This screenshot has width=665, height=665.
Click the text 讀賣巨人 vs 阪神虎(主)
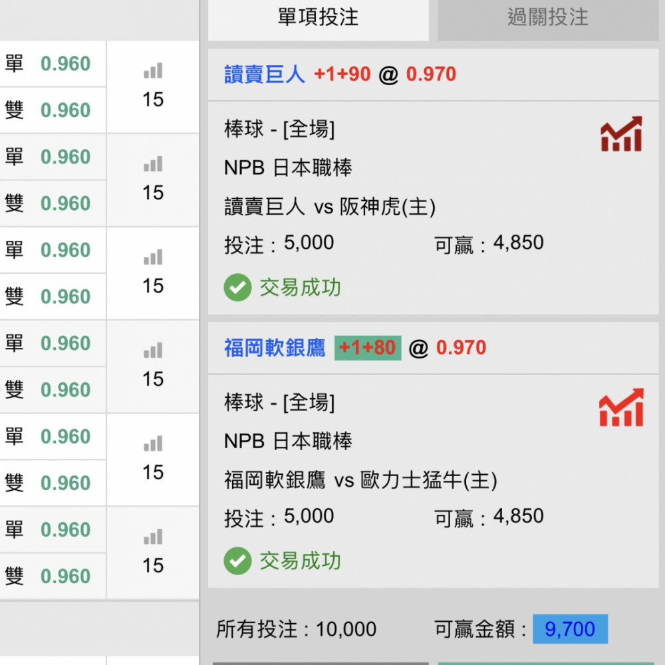pyautogui.click(x=330, y=207)
